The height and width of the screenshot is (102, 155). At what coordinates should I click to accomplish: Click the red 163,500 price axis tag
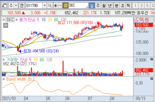pos(144,25)
